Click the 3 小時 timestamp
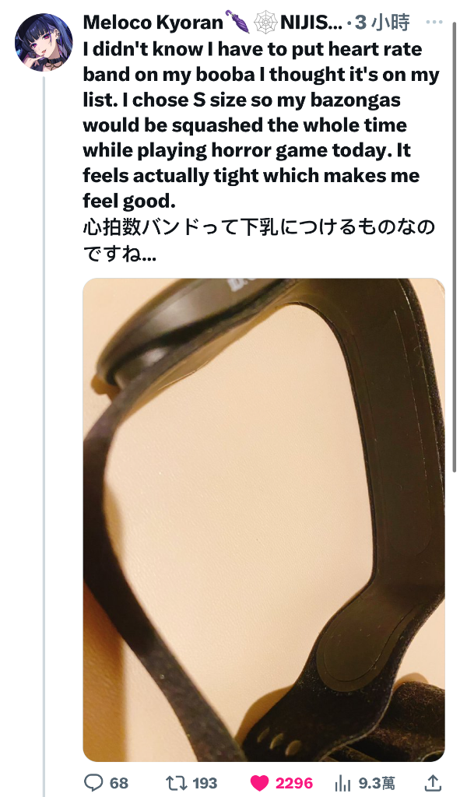460x797 pixels. coord(382,23)
